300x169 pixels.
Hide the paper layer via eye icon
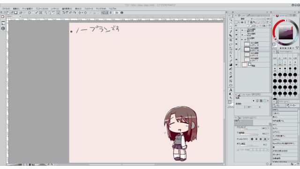[x=236, y=65]
